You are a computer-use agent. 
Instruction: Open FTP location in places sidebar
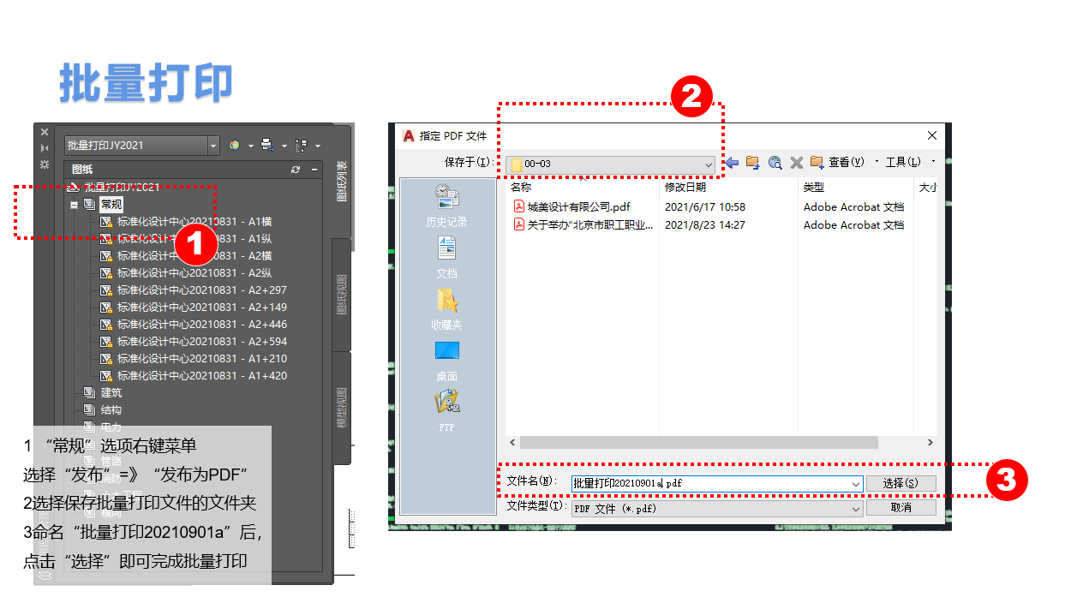pos(446,409)
